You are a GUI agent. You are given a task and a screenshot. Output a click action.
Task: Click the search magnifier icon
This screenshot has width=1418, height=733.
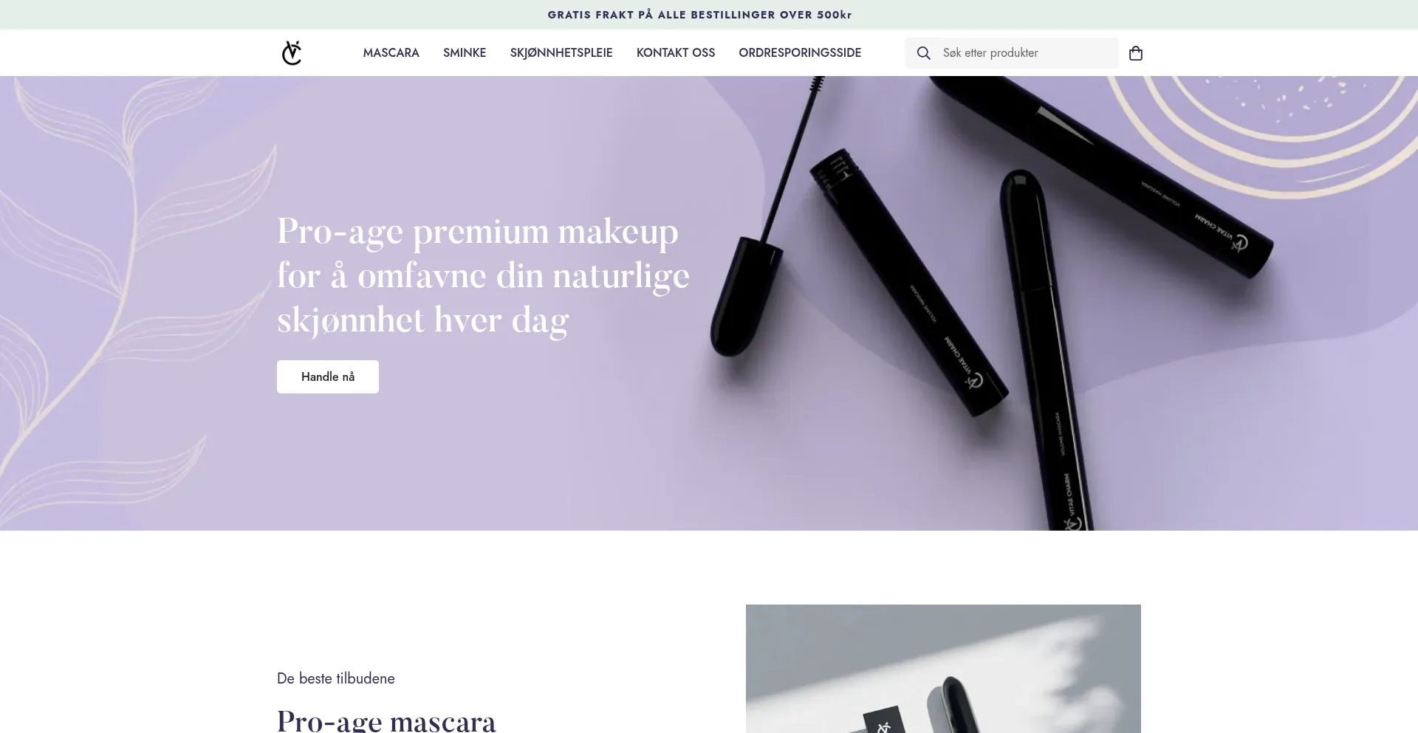pyautogui.click(x=923, y=53)
